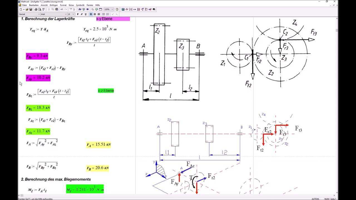Toggle italic text formatting
The width and height of the screenshot is (356, 200).
[81, 14]
